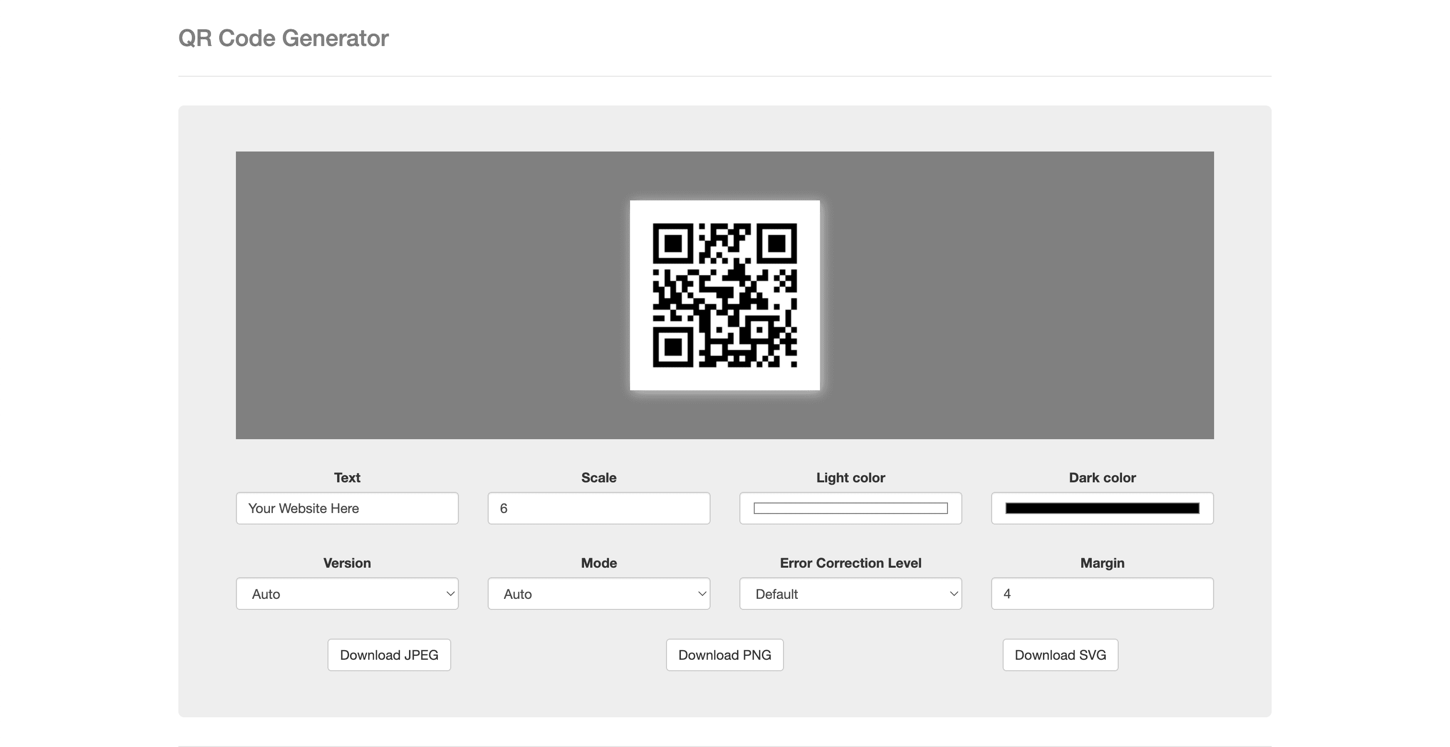The height and width of the screenshot is (747, 1450).
Task: Open the Light color picker
Action: coord(850,508)
